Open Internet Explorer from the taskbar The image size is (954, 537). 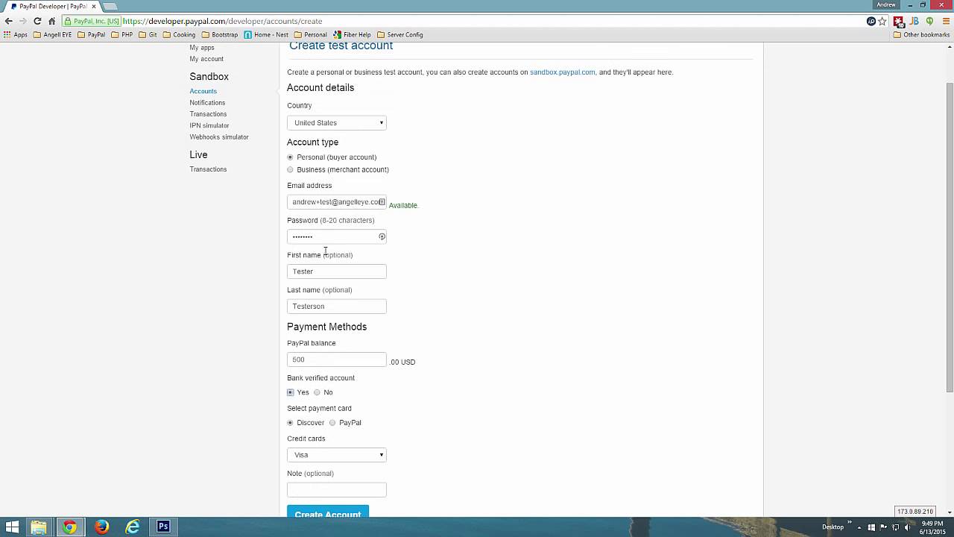click(133, 527)
